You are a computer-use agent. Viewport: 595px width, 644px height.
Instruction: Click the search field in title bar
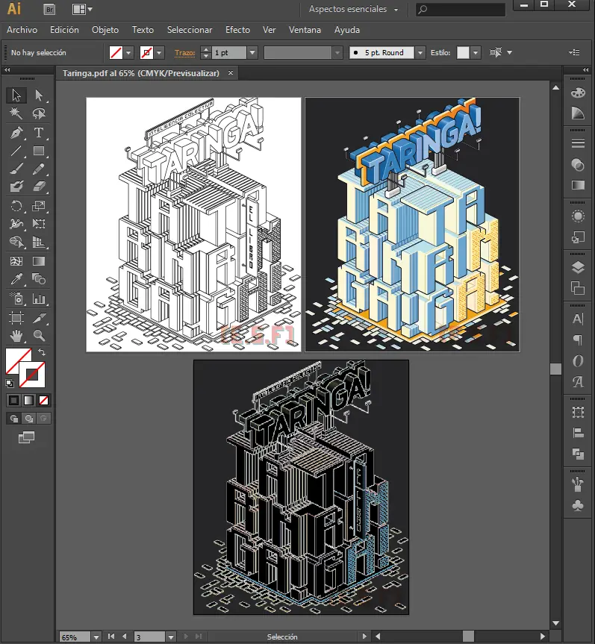460,9
